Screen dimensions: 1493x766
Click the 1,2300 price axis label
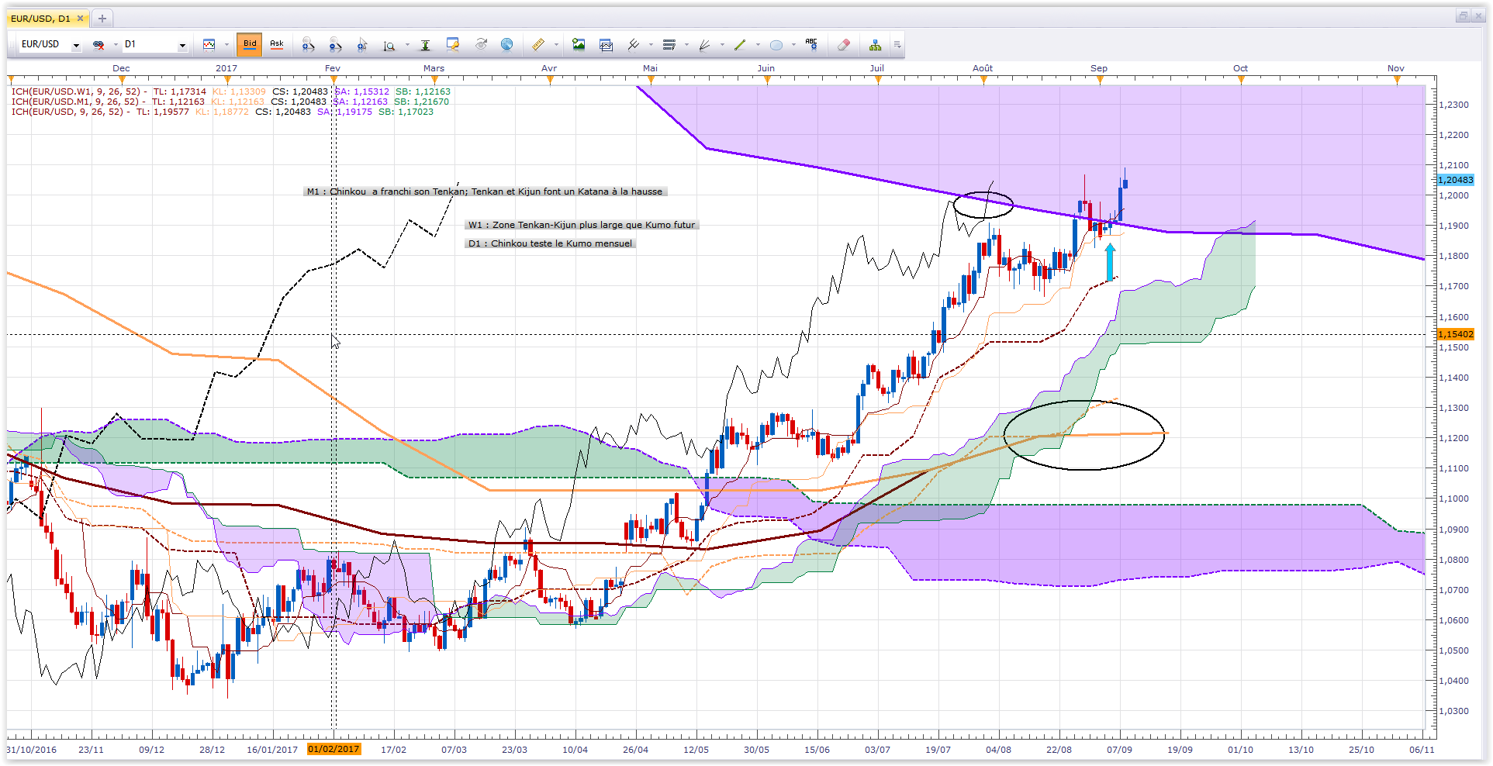[1454, 105]
